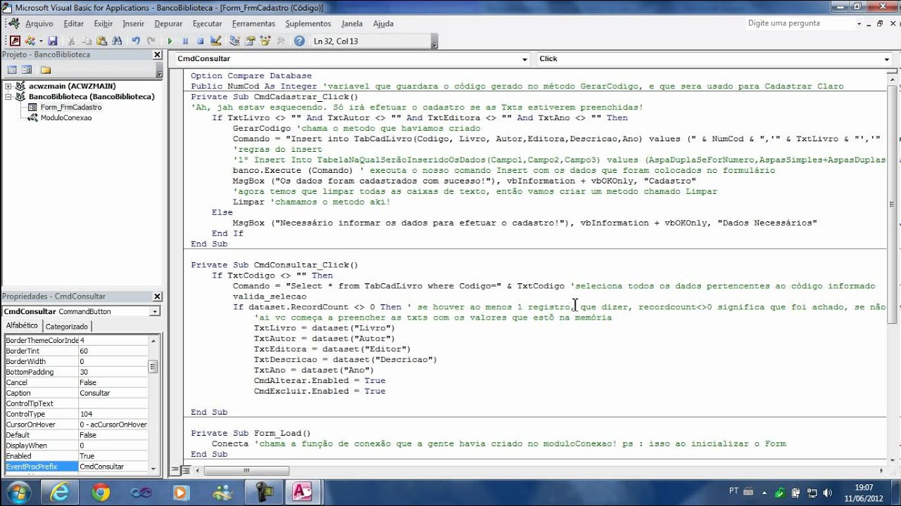This screenshot has width=901, height=506.
Task: Click the View Microsoft Access icon
Action: click(15, 41)
